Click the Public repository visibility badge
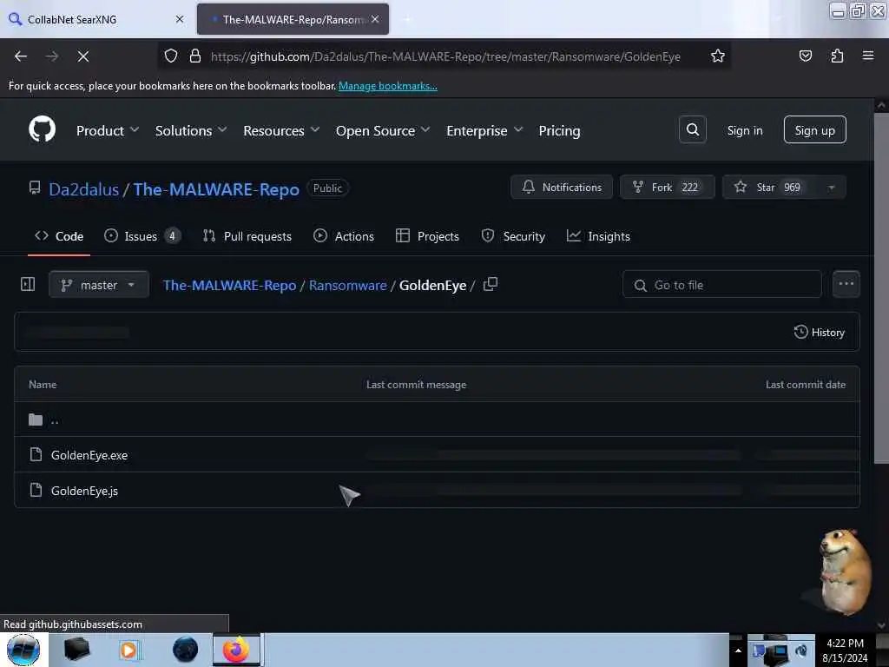The image size is (889, 667). (327, 188)
